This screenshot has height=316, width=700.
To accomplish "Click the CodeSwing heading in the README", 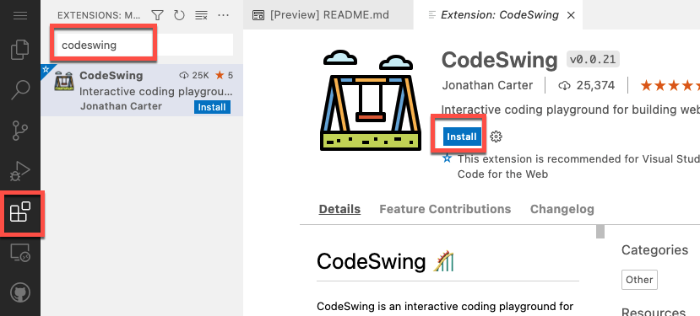I will pyautogui.click(x=385, y=261).
